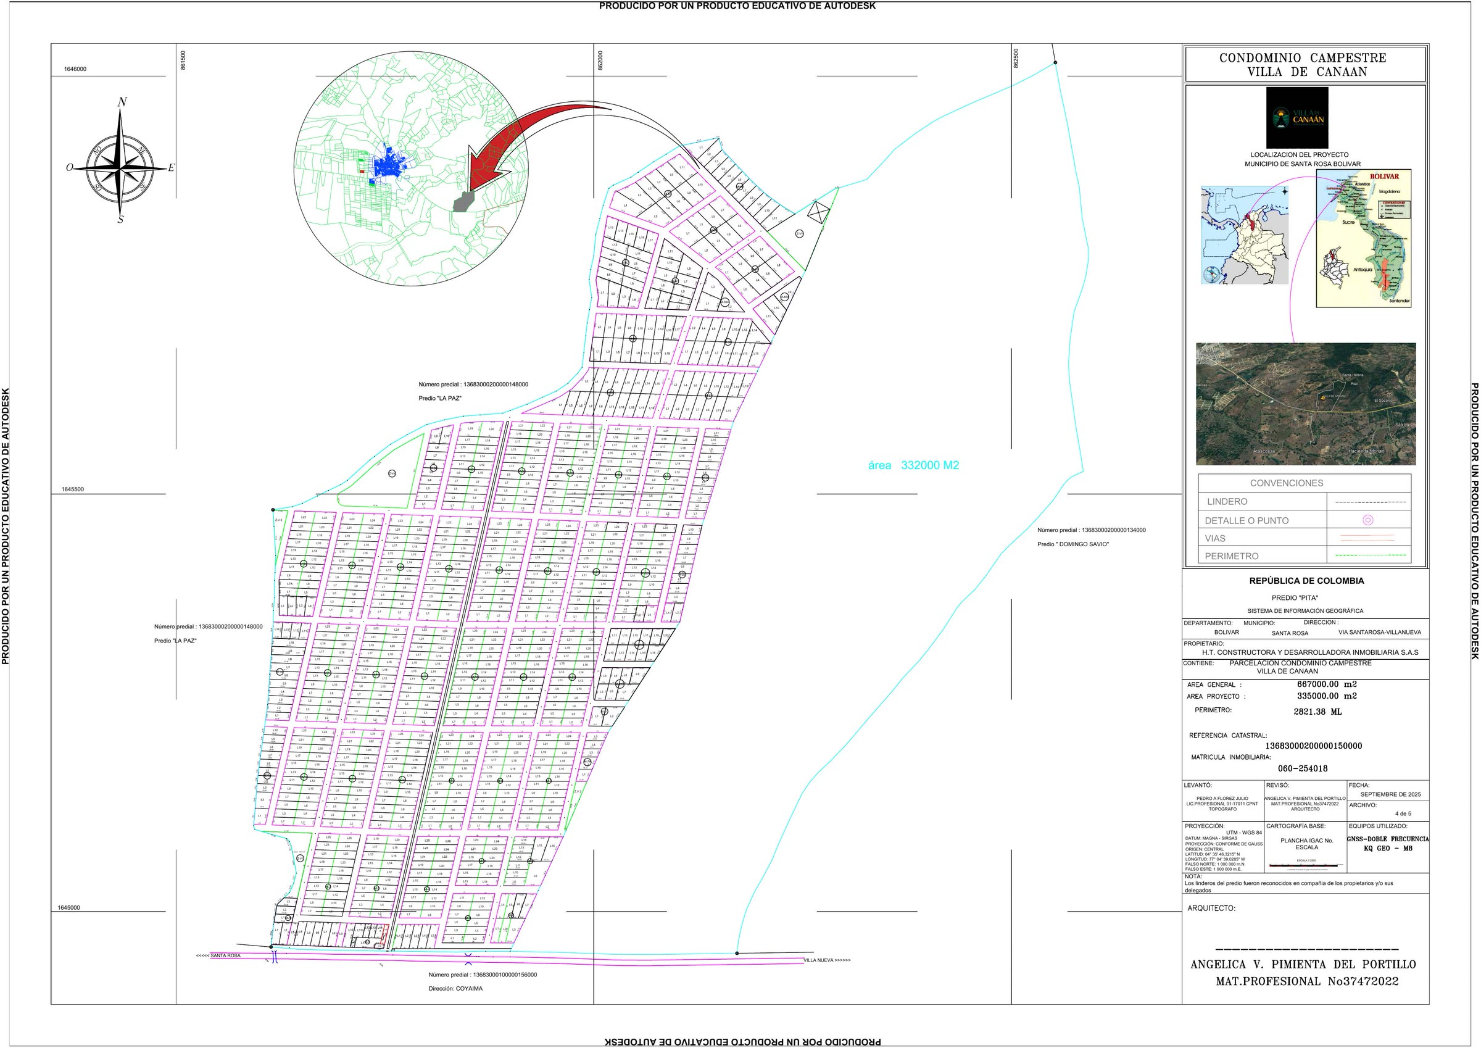This screenshot has width=1481, height=1048.
Task: Open the Colombia country map thumbnail
Action: coord(1244,235)
